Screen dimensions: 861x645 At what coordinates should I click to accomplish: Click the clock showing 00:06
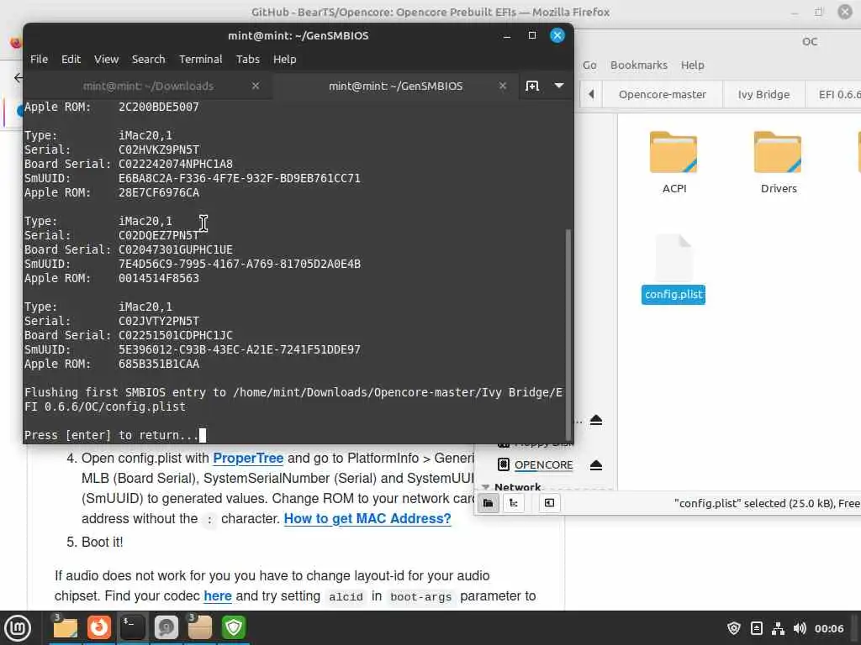[828, 628]
